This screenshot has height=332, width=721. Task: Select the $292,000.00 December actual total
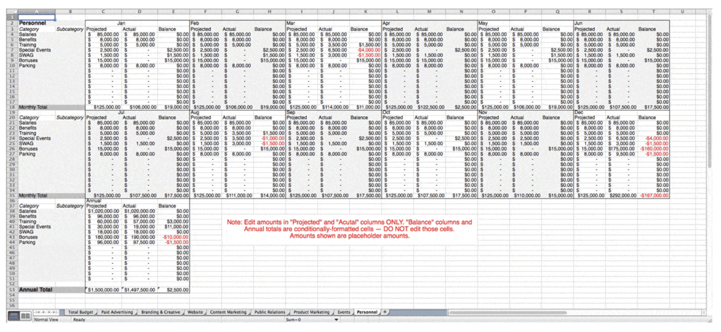click(621, 195)
